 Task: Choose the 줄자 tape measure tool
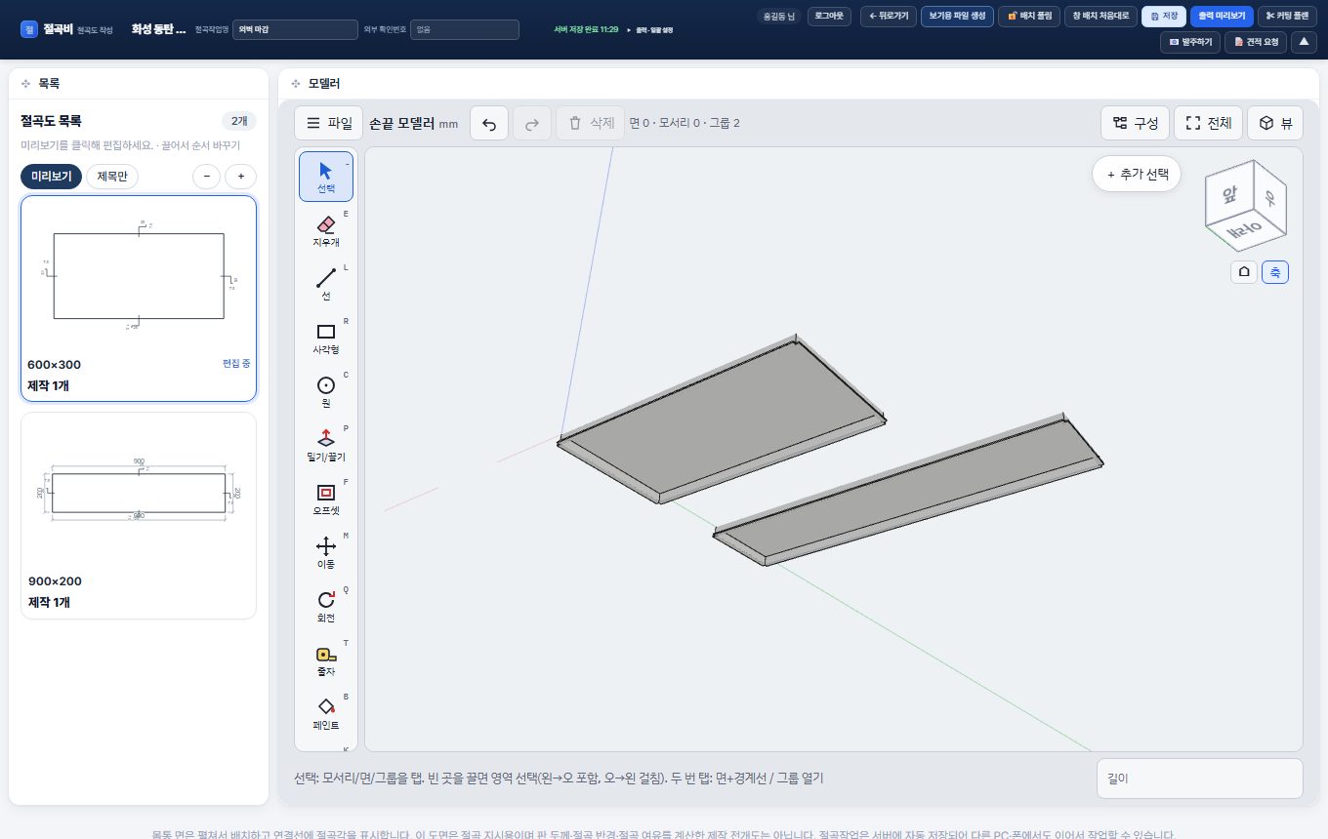(326, 659)
